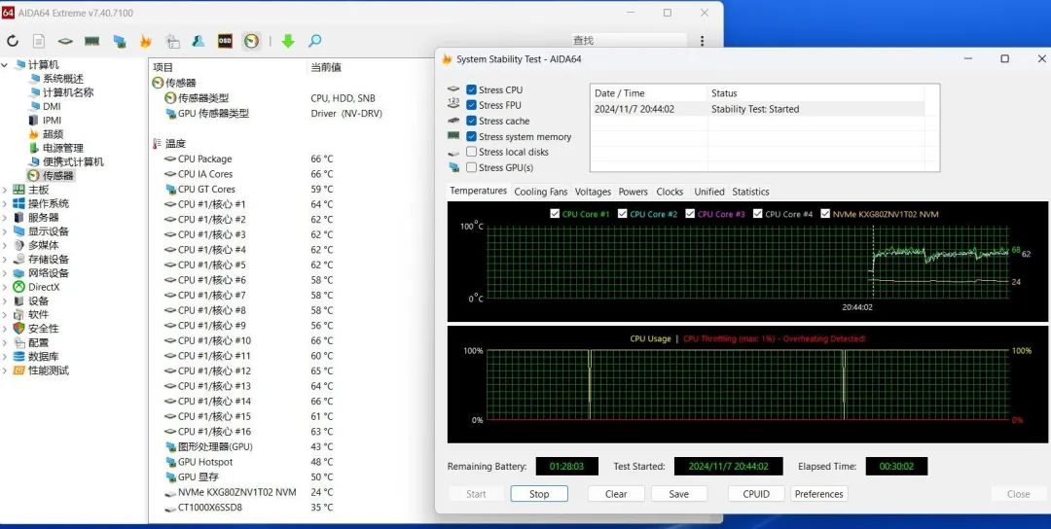The image size is (1051, 529).
Task: Click the Stop button
Action: tap(539, 494)
